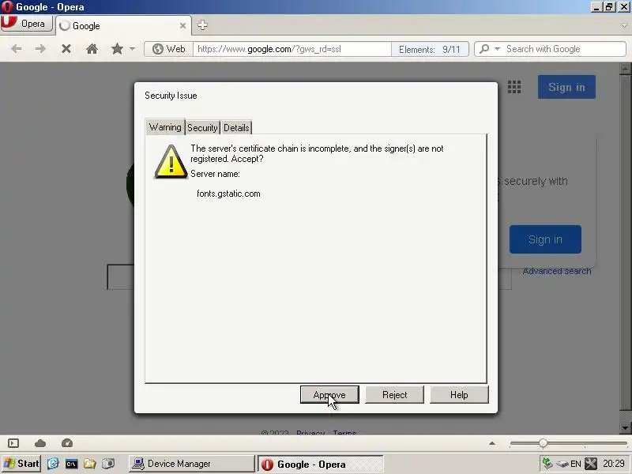The width and height of the screenshot is (632, 474).
Task: Expand the bookmarks star dropdown arrow
Action: click(x=132, y=49)
